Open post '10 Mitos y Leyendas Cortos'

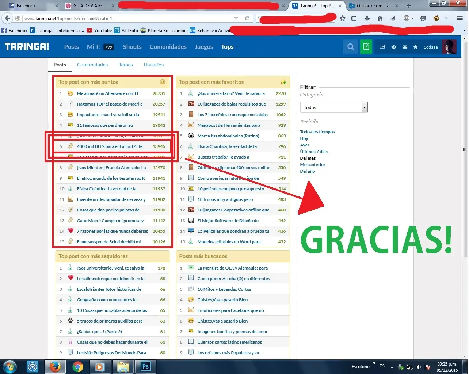point(224,289)
